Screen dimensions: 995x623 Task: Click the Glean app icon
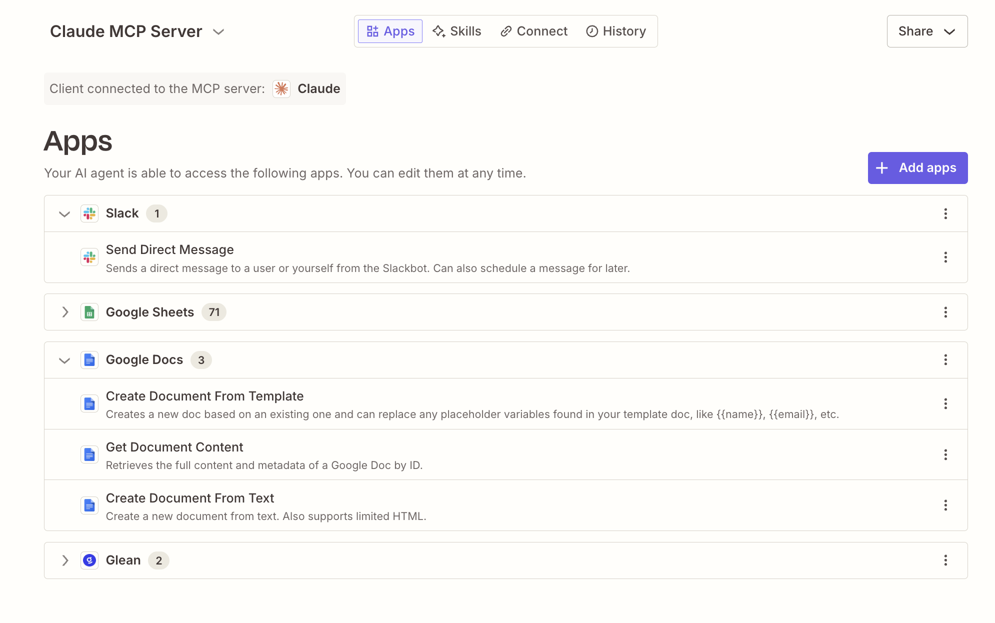click(x=89, y=560)
